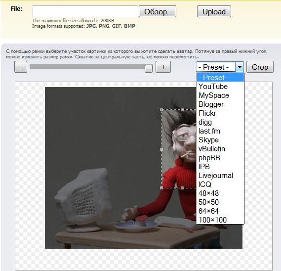281x271 pixels.
Task: Click the plus zoom-in button
Action: (163, 67)
